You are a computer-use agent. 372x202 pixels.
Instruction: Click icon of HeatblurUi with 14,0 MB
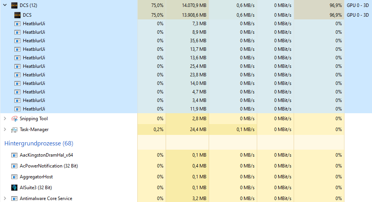17,83
